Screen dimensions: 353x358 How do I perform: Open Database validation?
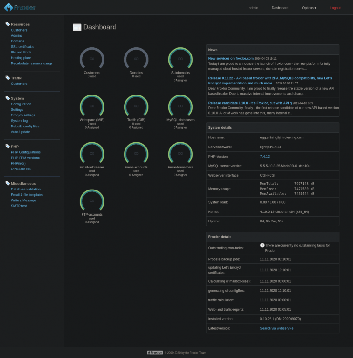pos(26,189)
